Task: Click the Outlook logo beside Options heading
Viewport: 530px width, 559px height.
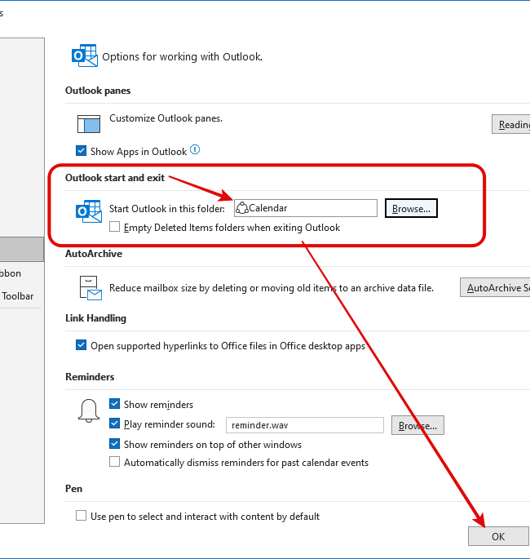Action: (85, 55)
